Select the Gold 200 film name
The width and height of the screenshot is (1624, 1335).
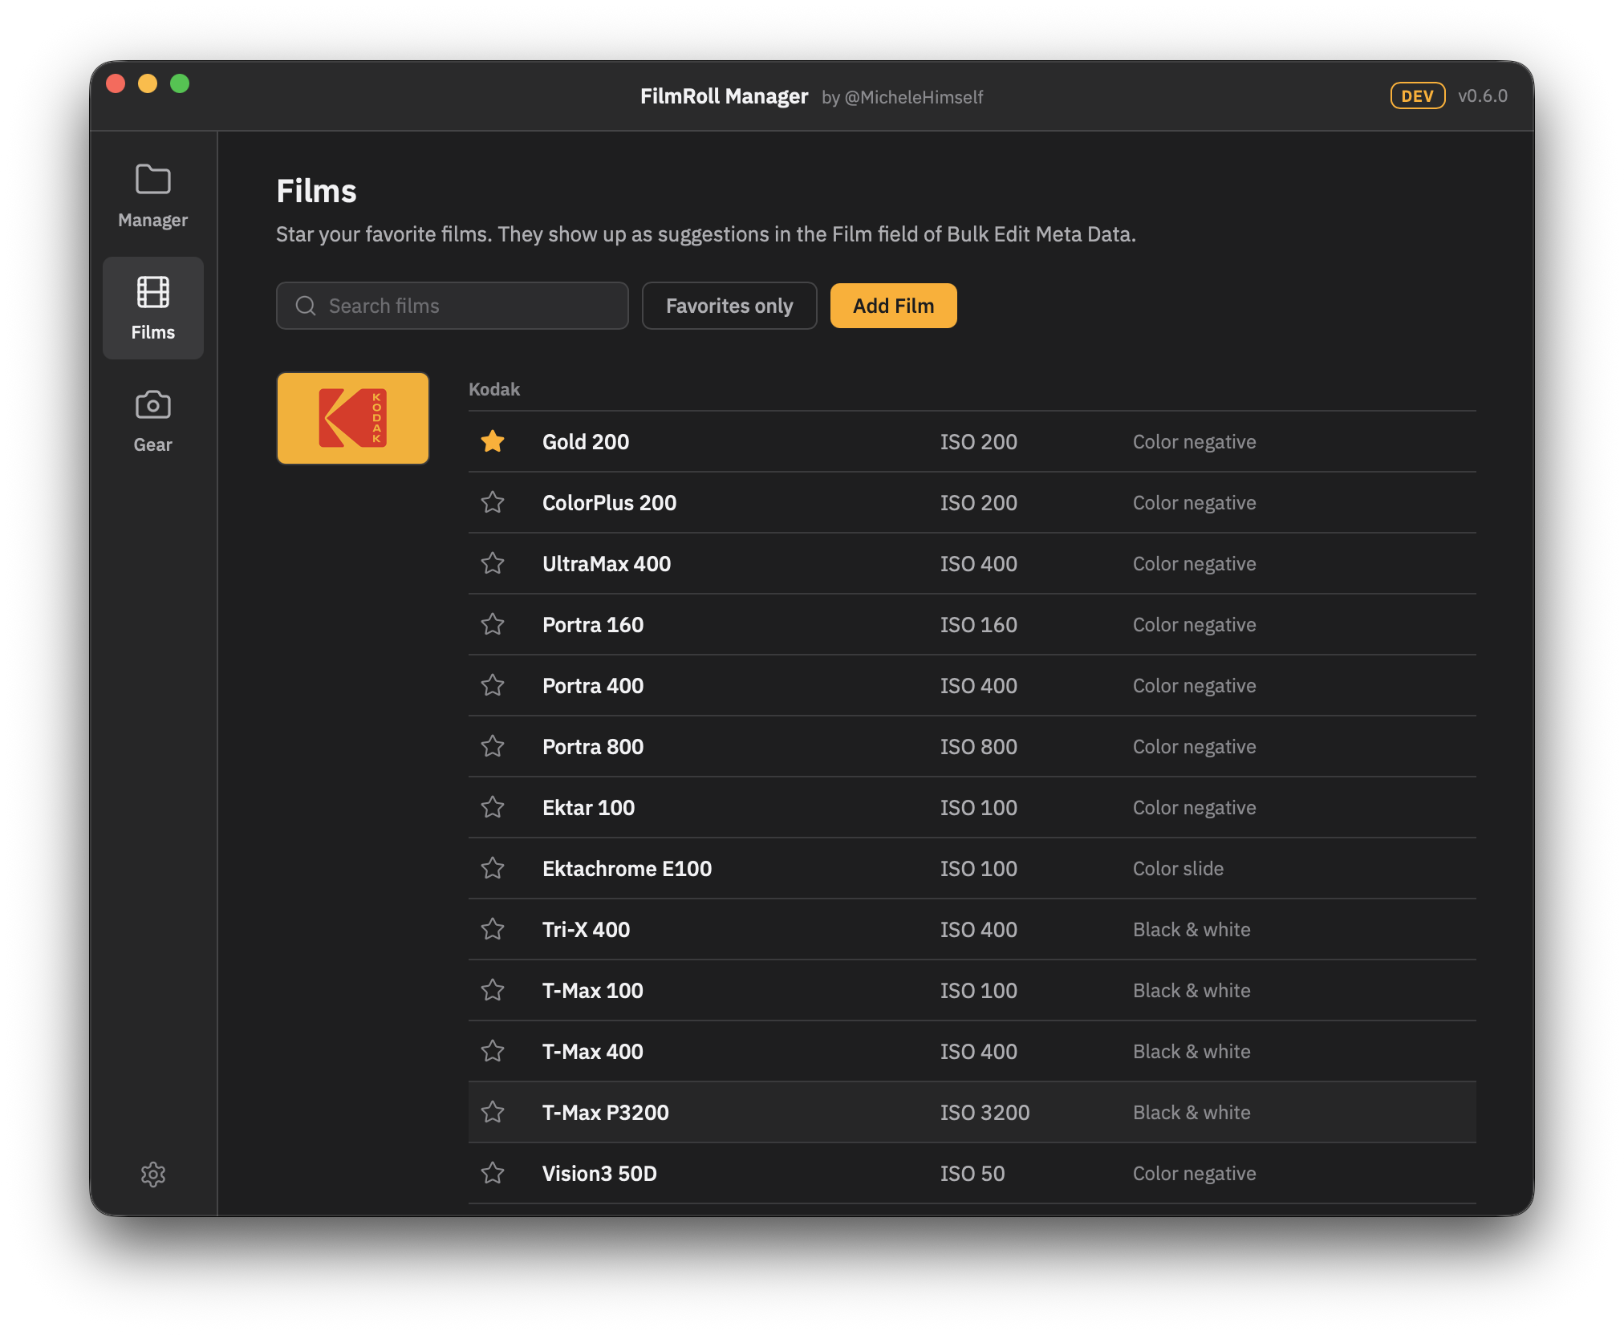[x=586, y=442]
